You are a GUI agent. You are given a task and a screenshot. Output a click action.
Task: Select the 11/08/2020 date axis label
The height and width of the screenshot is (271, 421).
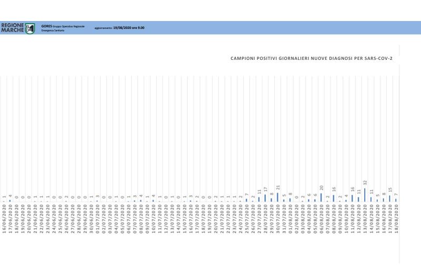(353, 218)
